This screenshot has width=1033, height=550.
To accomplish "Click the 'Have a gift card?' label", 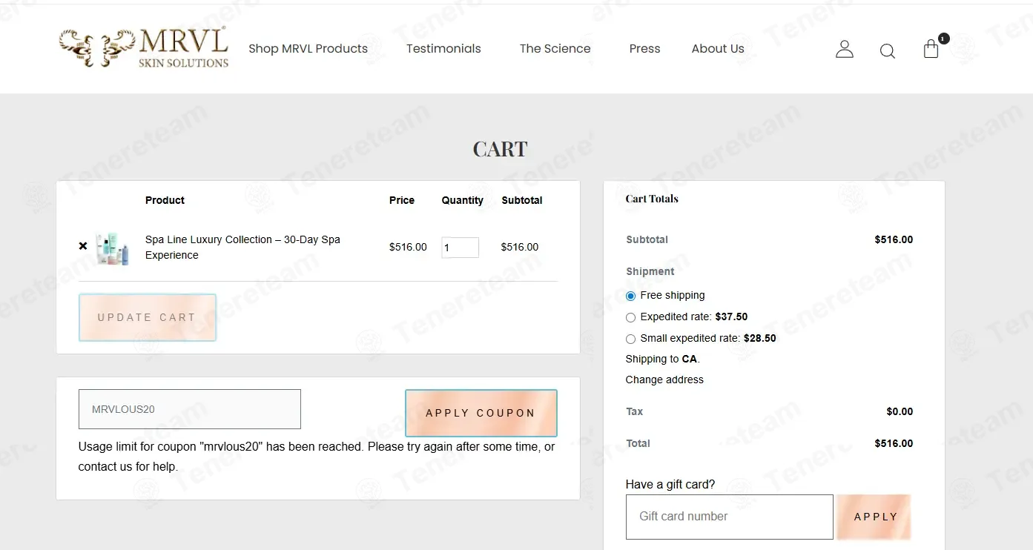I will [x=670, y=484].
